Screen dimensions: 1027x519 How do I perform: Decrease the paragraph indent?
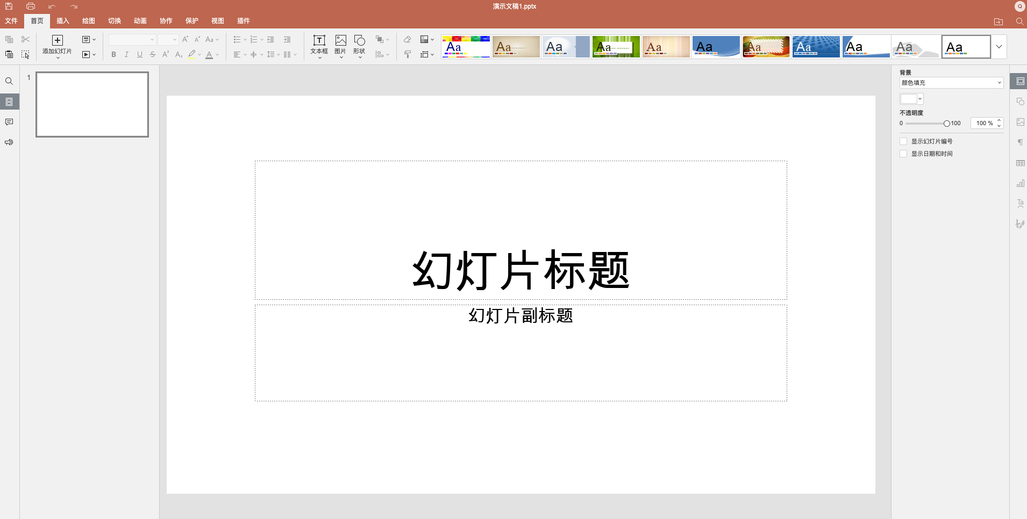(270, 39)
